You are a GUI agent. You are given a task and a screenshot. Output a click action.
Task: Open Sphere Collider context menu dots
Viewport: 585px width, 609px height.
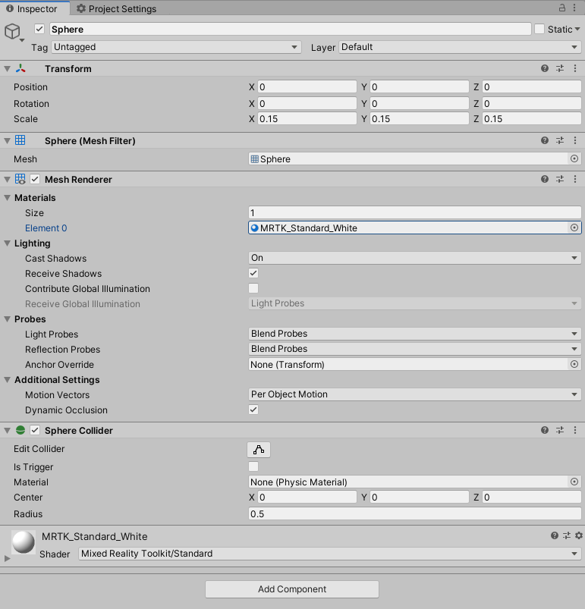click(x=575, y=430)
